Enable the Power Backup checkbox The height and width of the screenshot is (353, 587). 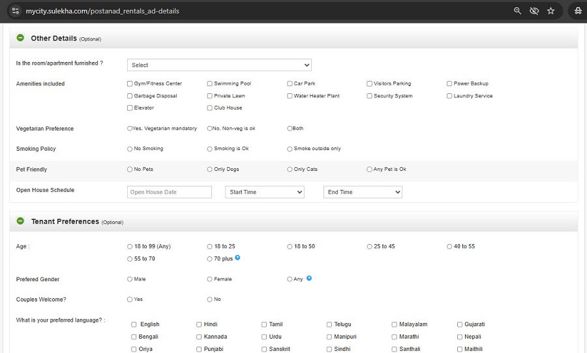click(x=449, y=84)
